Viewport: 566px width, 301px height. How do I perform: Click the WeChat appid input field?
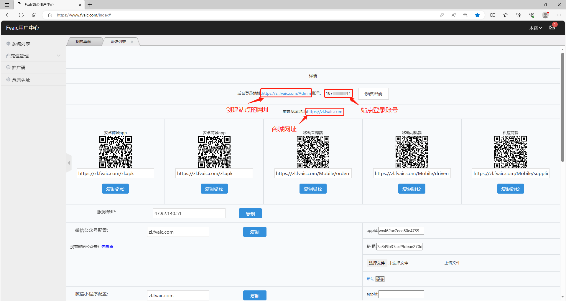pyautogui.click(x=401, y=231)
